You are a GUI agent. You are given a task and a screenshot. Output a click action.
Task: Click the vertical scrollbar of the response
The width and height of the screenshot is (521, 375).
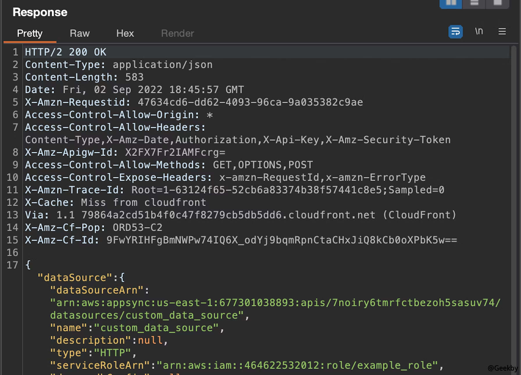click(x=514, y=203)
